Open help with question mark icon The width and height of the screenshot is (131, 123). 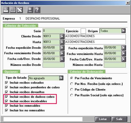click(37, 10)
